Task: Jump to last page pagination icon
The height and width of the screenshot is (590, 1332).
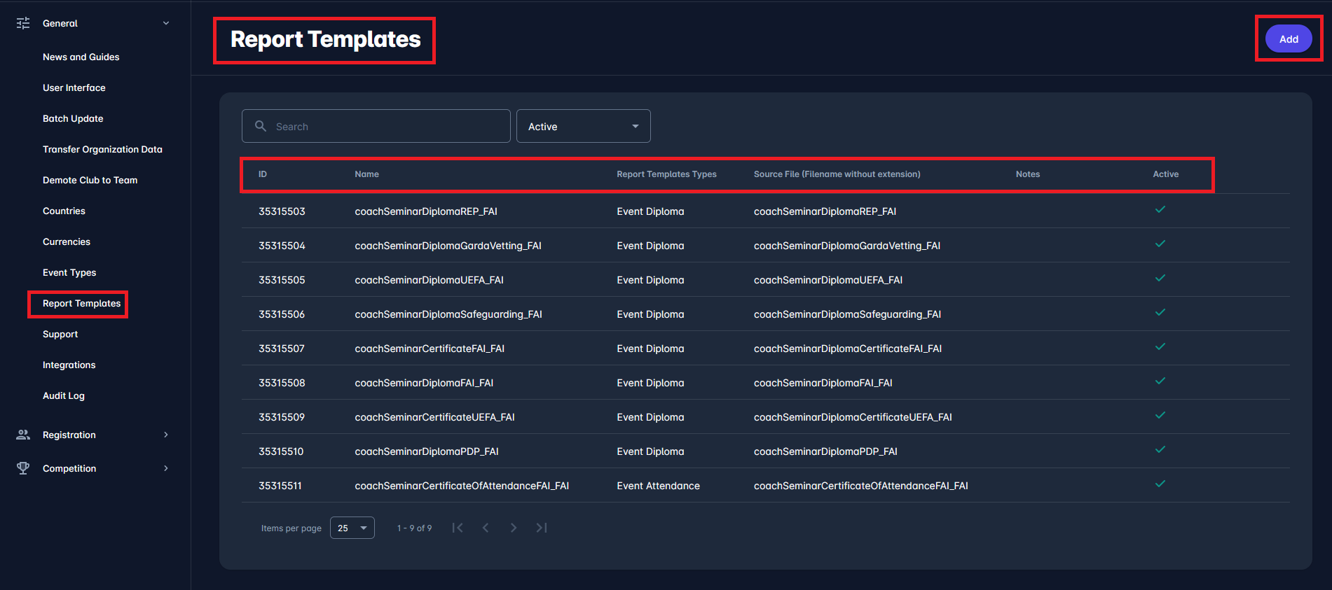Action: tap(542, 528)
